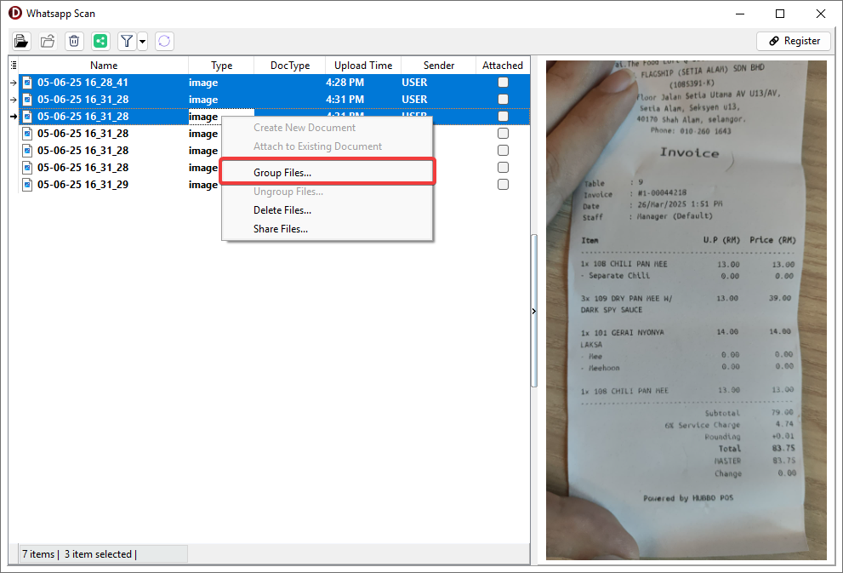The height and width of the screenshot is (573, 843).
Task: Click the filter funnel icon
Action: pos(127,41)
